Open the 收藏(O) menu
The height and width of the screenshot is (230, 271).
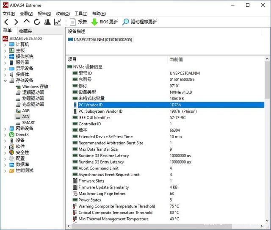(63, 14)
